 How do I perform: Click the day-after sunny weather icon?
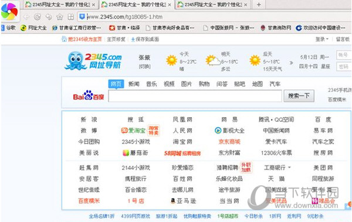(255, 60)
